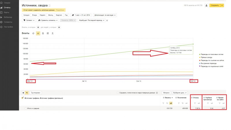Click the bar chart icon under Глубина просмотра
The width and height of the screenshot is (231, 130).
[x=212, y=103]
